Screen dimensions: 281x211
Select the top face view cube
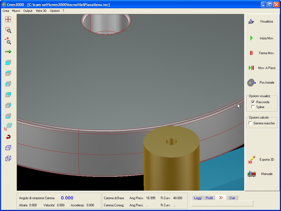[8, 73]
